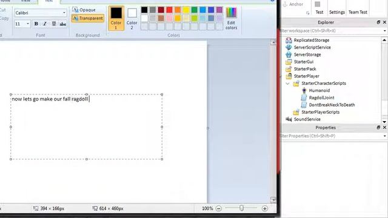Select Transparent background option
This screenshot has width=388, height=218.
88,18
